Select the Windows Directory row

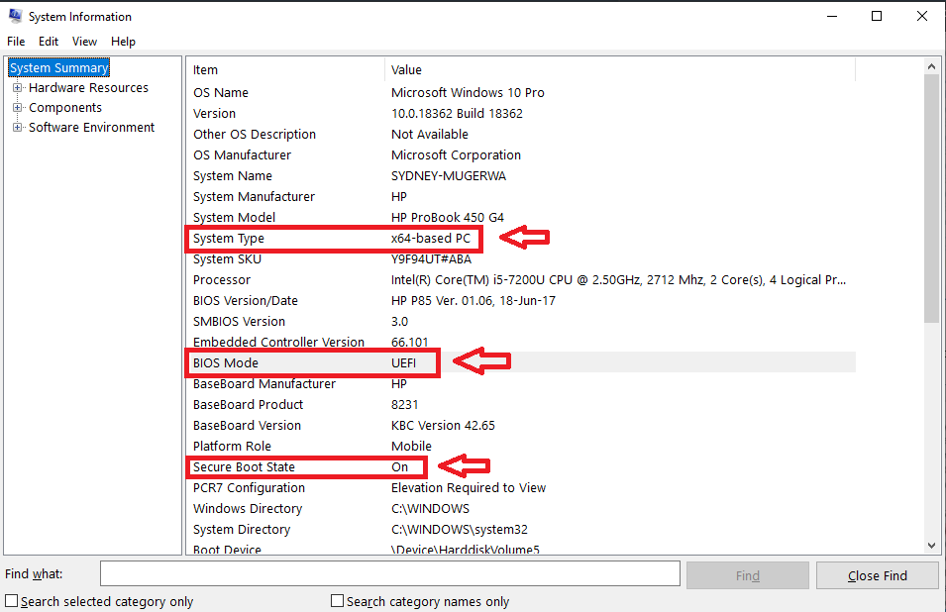522,509
